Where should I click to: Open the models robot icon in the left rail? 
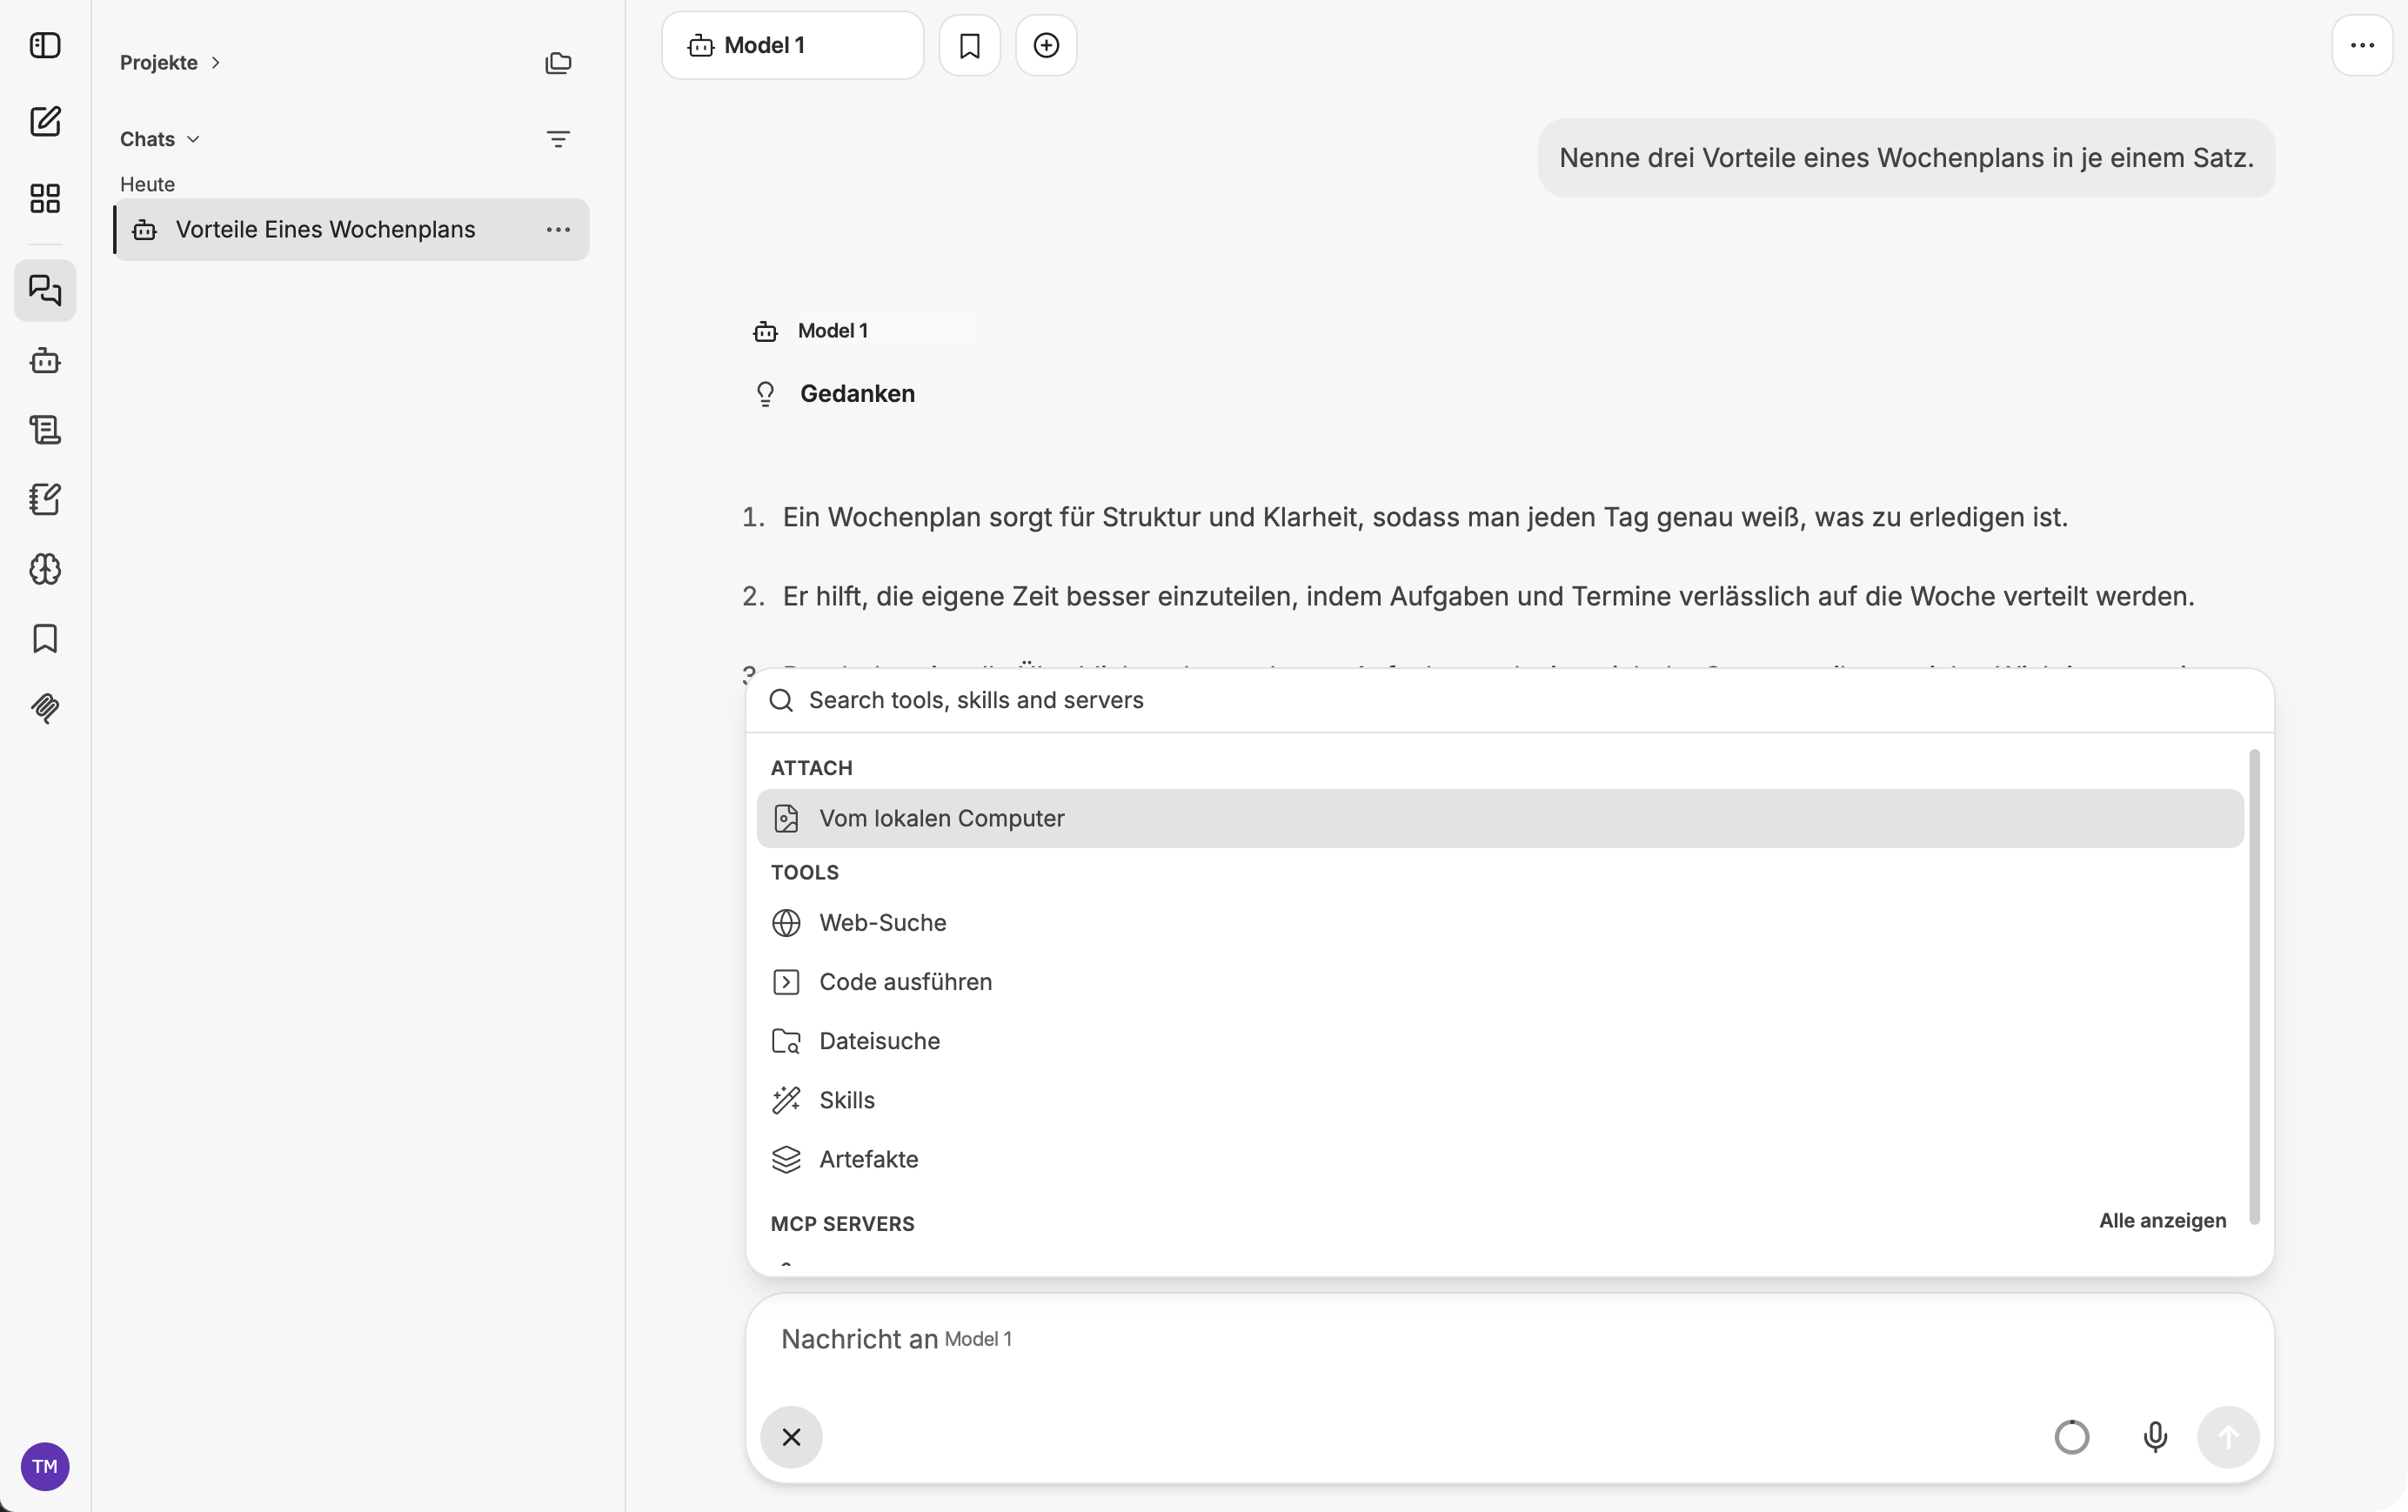45,361
